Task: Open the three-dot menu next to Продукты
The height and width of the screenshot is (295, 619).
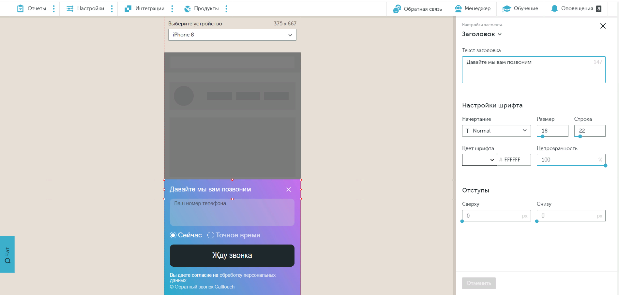Action: [226, 8]
